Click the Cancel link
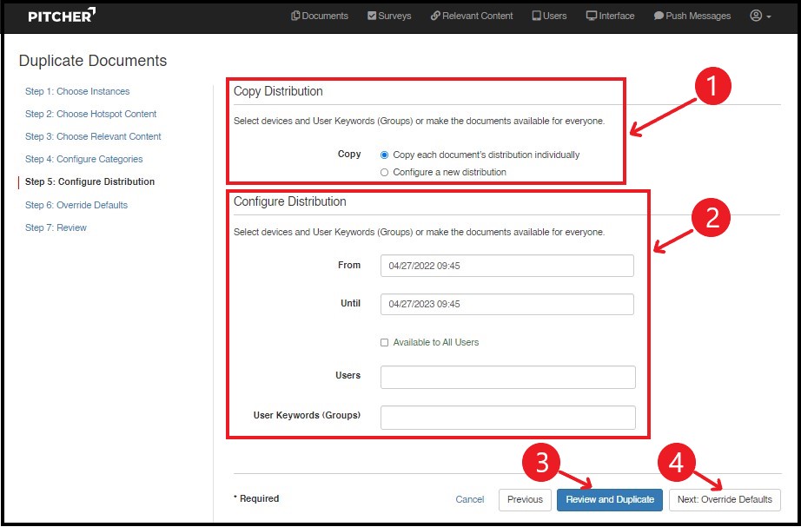Screen dimensions: 801x527 pyautogui.click(x=469, y=499)
